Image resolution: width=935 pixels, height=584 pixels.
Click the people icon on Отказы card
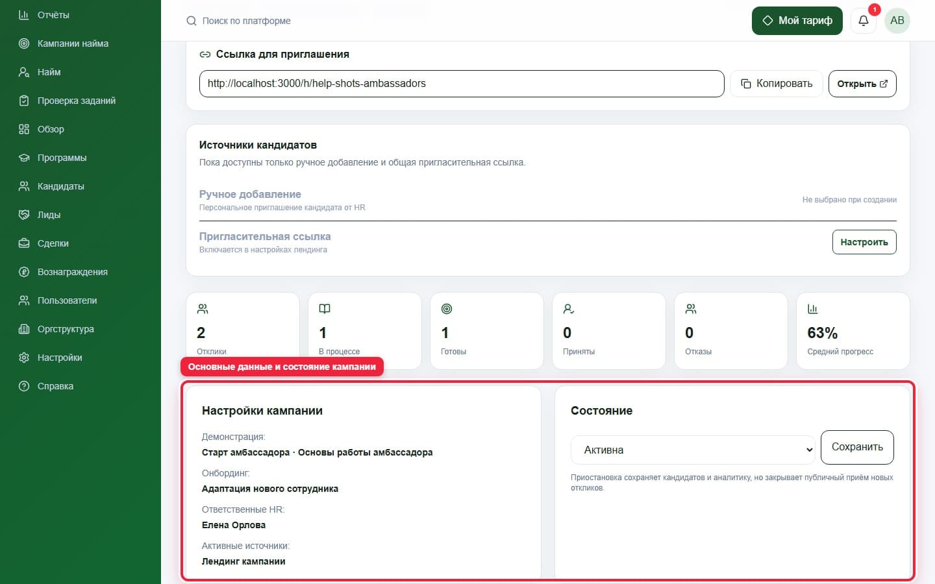click(691, 309)
